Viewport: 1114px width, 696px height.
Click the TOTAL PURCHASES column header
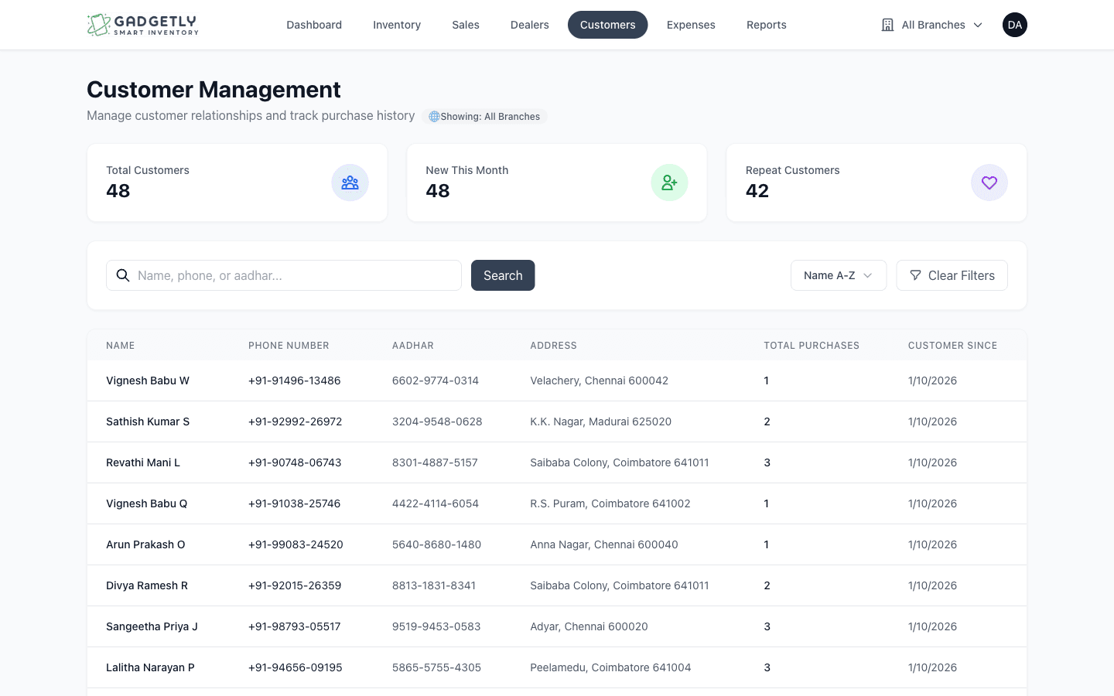812,346
